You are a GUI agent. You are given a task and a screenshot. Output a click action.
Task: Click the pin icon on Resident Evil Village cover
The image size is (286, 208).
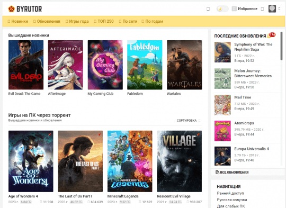[x=198, y=135]
